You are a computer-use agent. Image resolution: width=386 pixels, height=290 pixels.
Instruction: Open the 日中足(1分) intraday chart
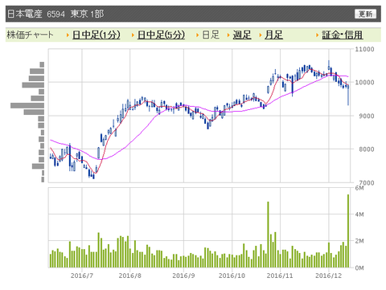(96, 35)
